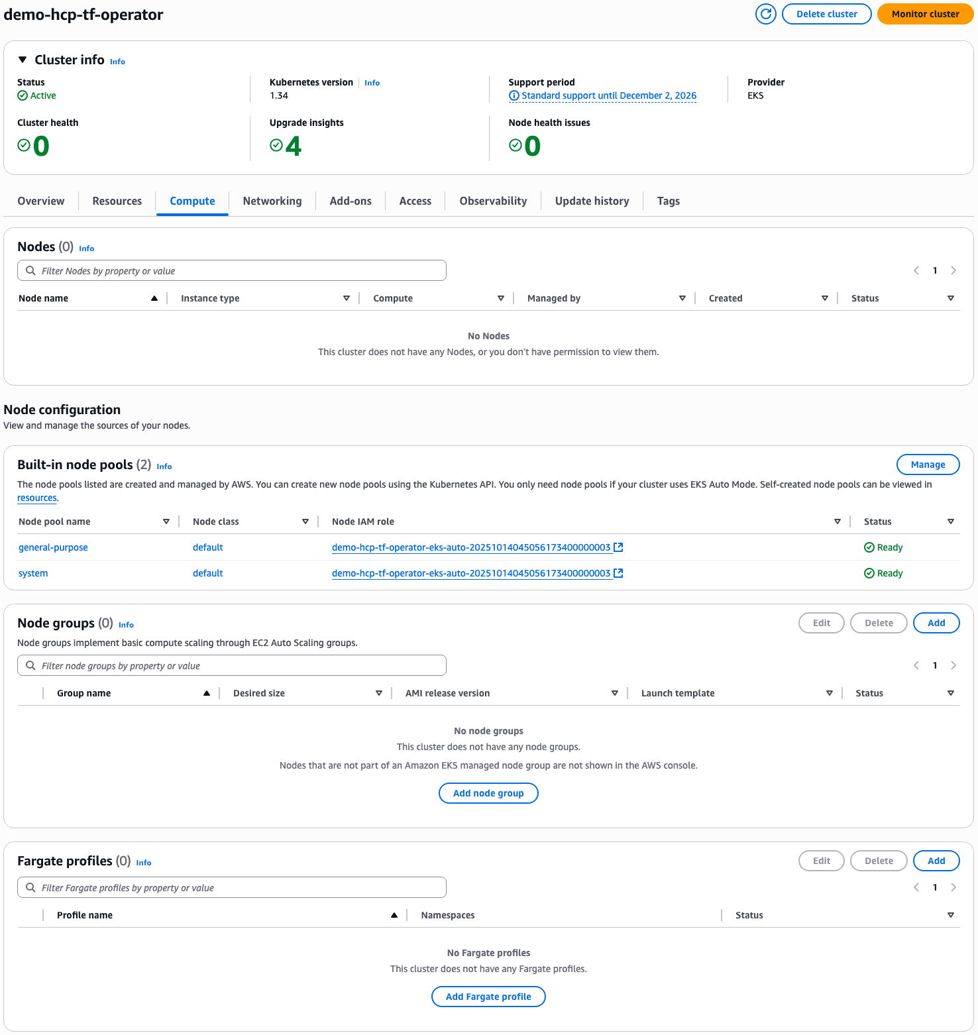Sort Fargate profiles by Profile name arrow

[x=394, y=915]
